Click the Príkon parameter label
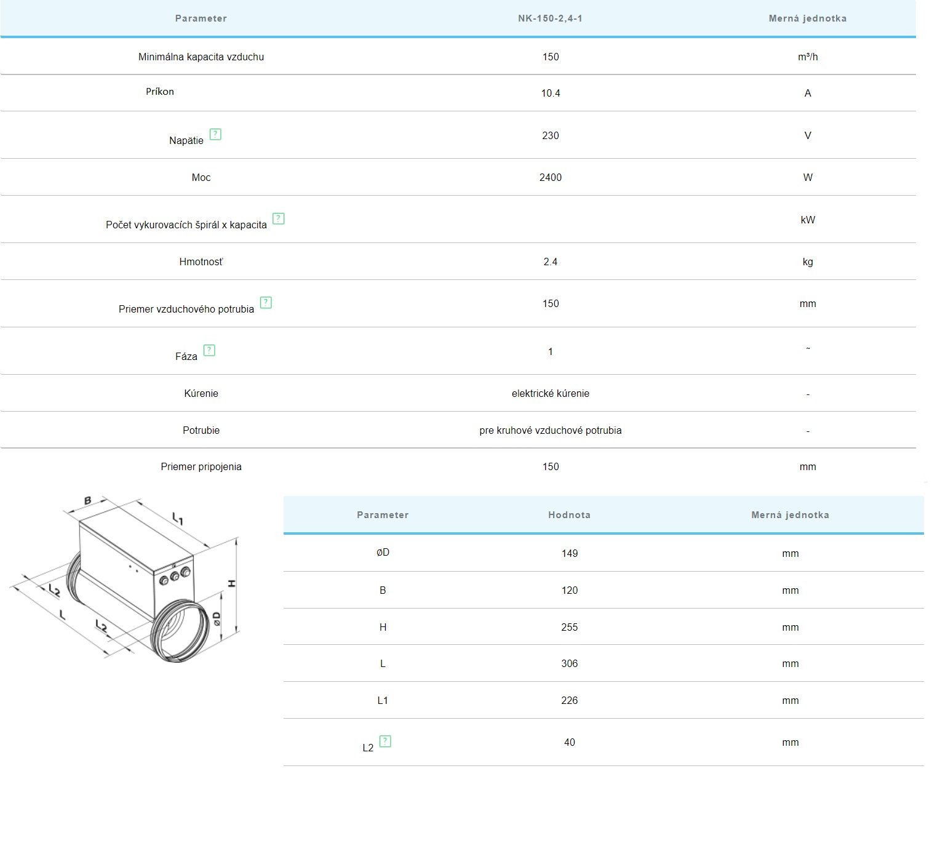Viewport: 940px width, 859px height. click(x=160, y=92)
